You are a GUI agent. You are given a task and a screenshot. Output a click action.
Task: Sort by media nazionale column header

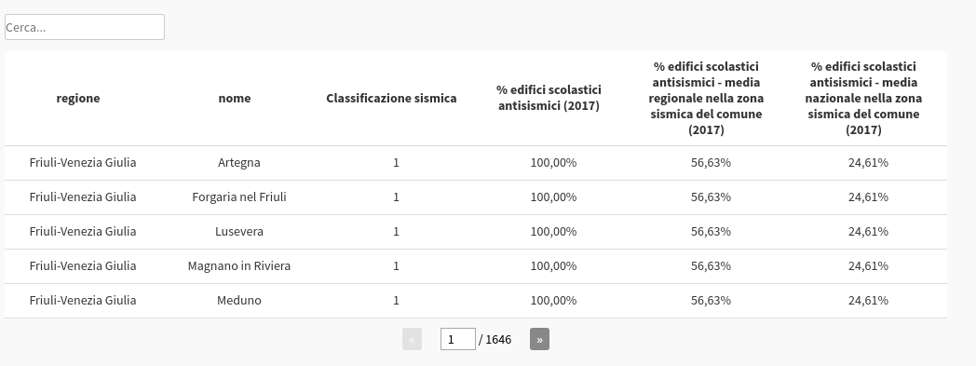pos(863,98)
